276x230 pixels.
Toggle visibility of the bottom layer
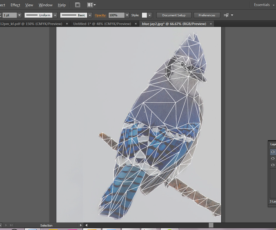[x=273, y=165]
